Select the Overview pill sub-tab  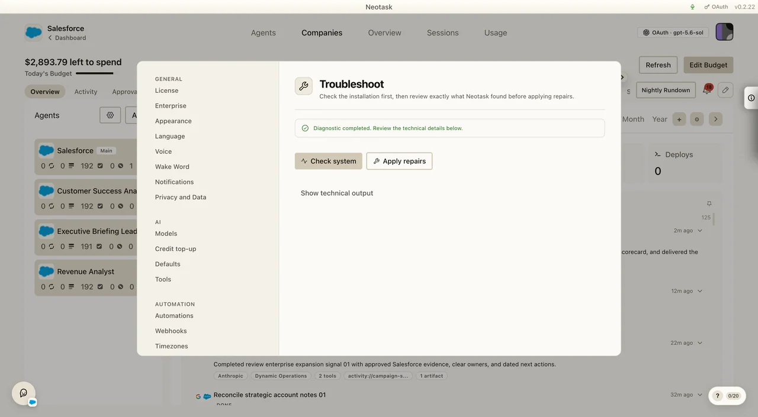(x=45, y=92)
